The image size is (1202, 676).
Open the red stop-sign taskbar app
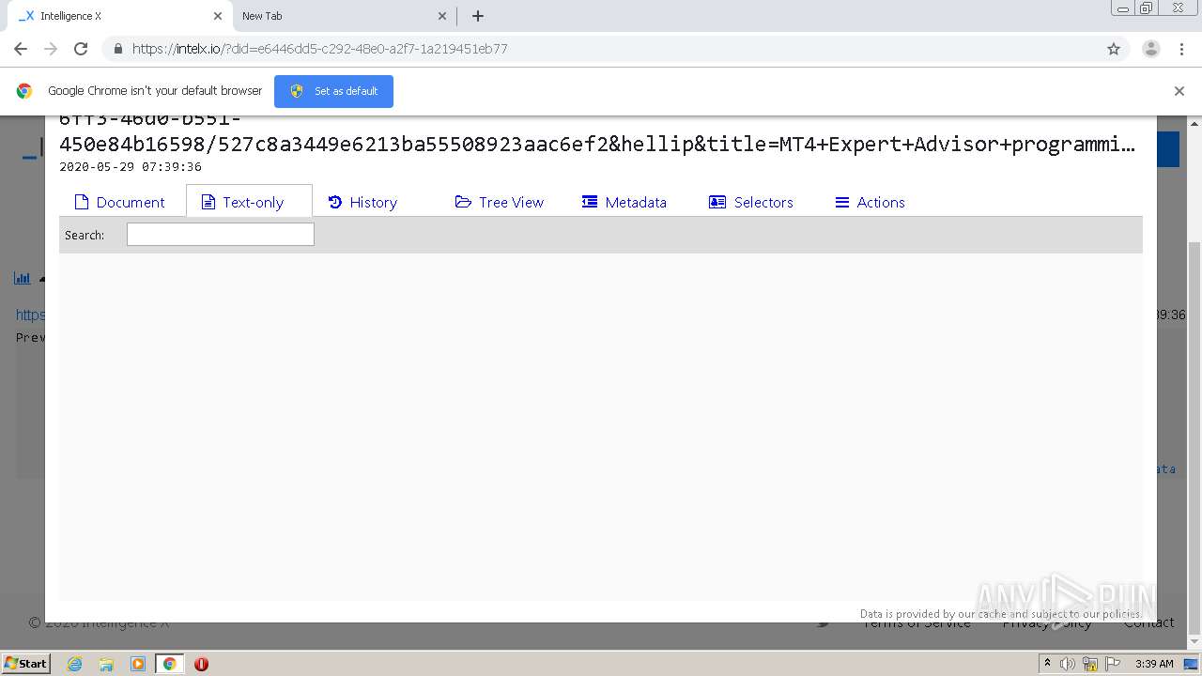(x=201, y=664)
